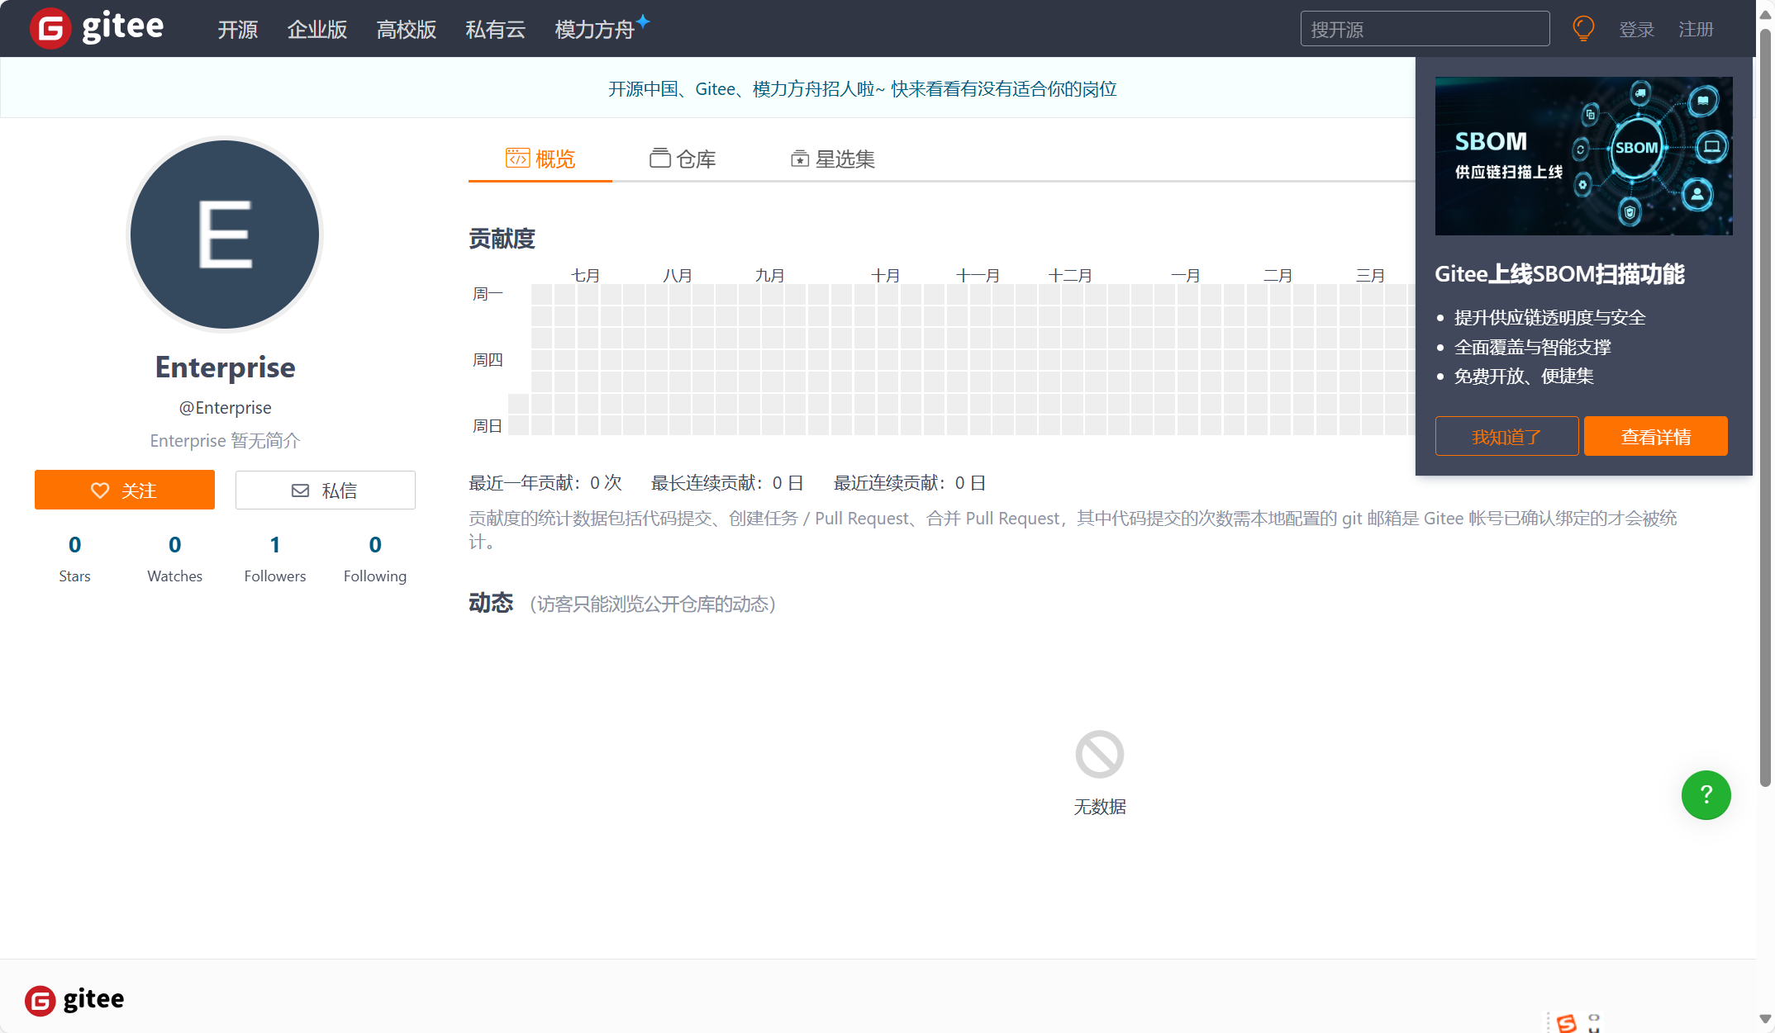Open the 注册 registration link
This screenshot has width=1775, height=1033.
[1696, 29]
